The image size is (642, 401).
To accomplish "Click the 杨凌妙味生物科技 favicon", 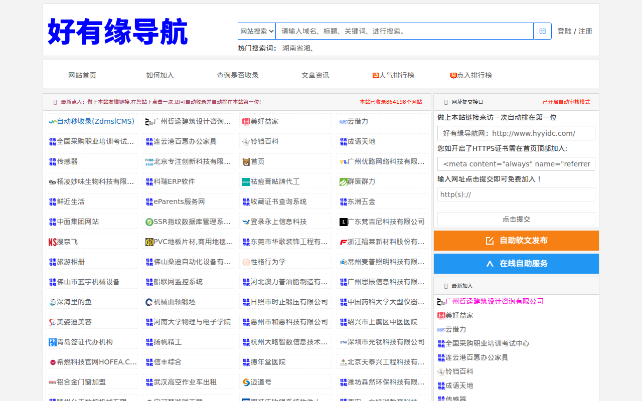I will 53,182.
